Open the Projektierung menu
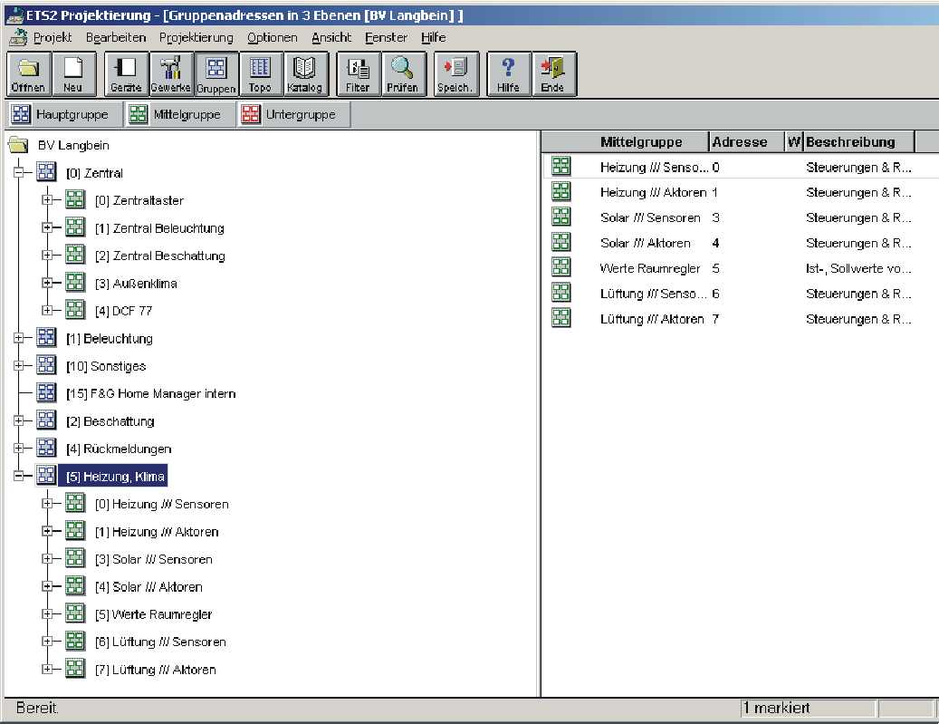The width and height of the screenshot is (939, 724). [196, 38]
